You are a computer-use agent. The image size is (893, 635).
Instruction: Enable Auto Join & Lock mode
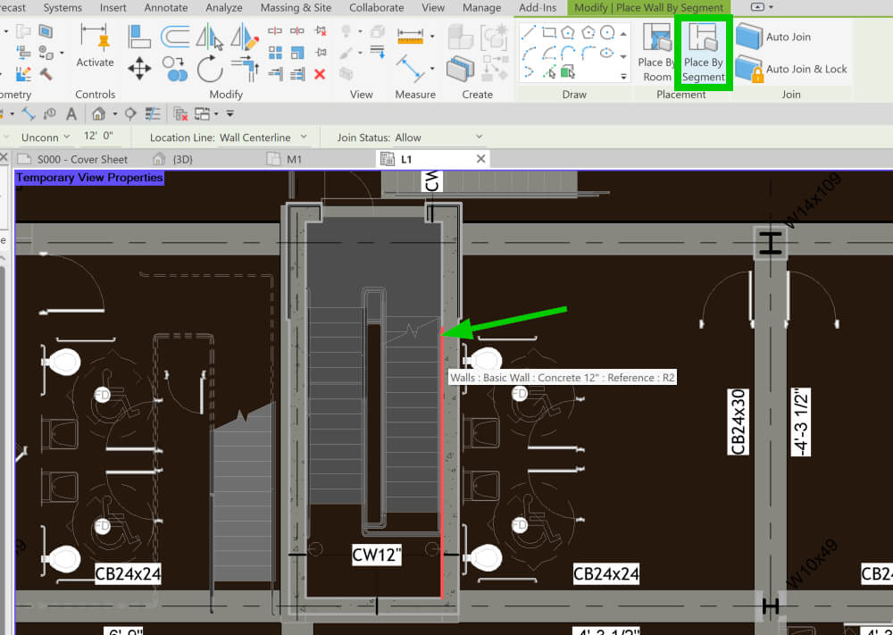tap(804, 69)
